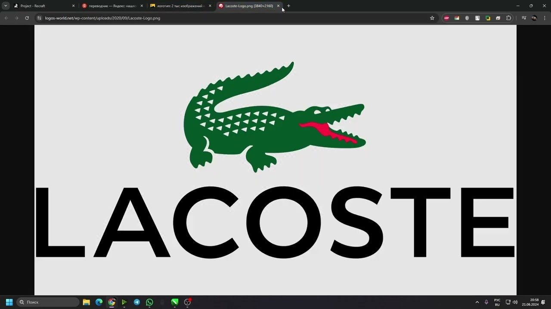Open the green-yellow square extension
This screenshot has width=551, height=309.
tap(488, 18)
